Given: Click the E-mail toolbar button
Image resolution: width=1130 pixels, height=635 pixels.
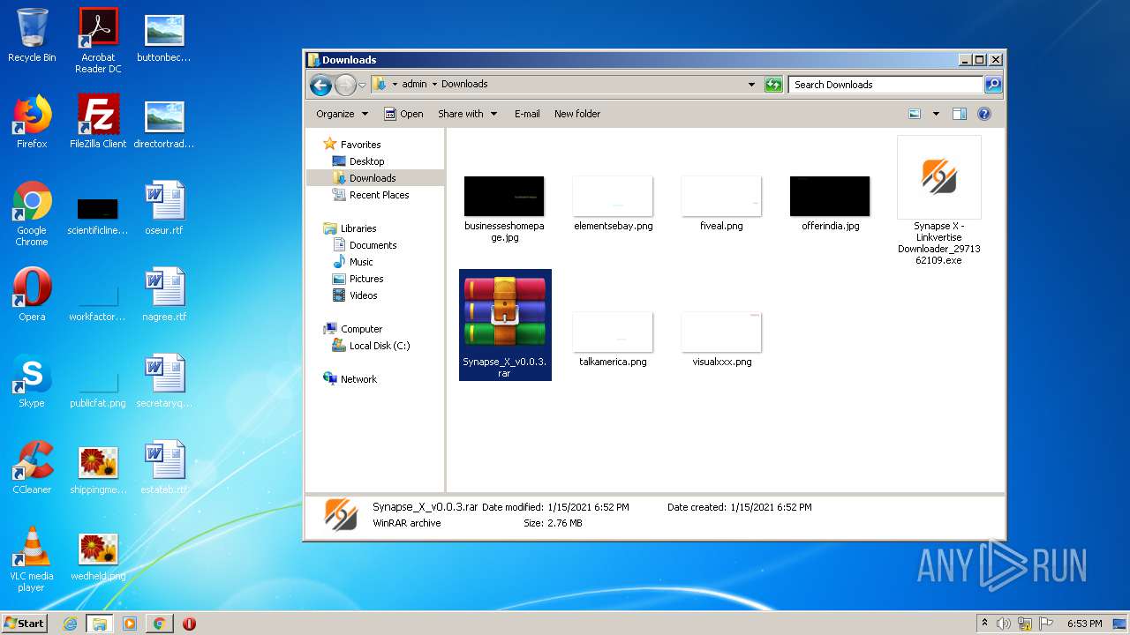Looking at the screenshot, I should click(x=527, y=114).
